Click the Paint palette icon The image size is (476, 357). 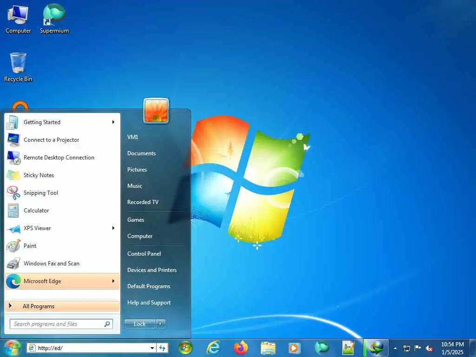(x=13, y=246)
